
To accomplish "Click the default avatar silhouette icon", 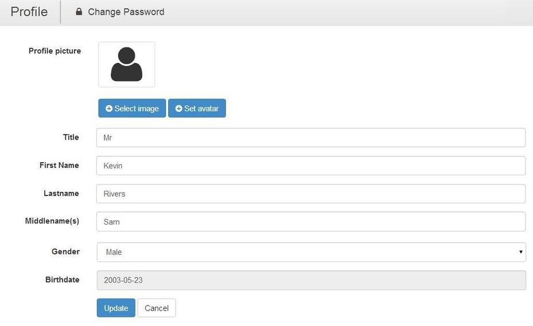I will click(126, 64).
